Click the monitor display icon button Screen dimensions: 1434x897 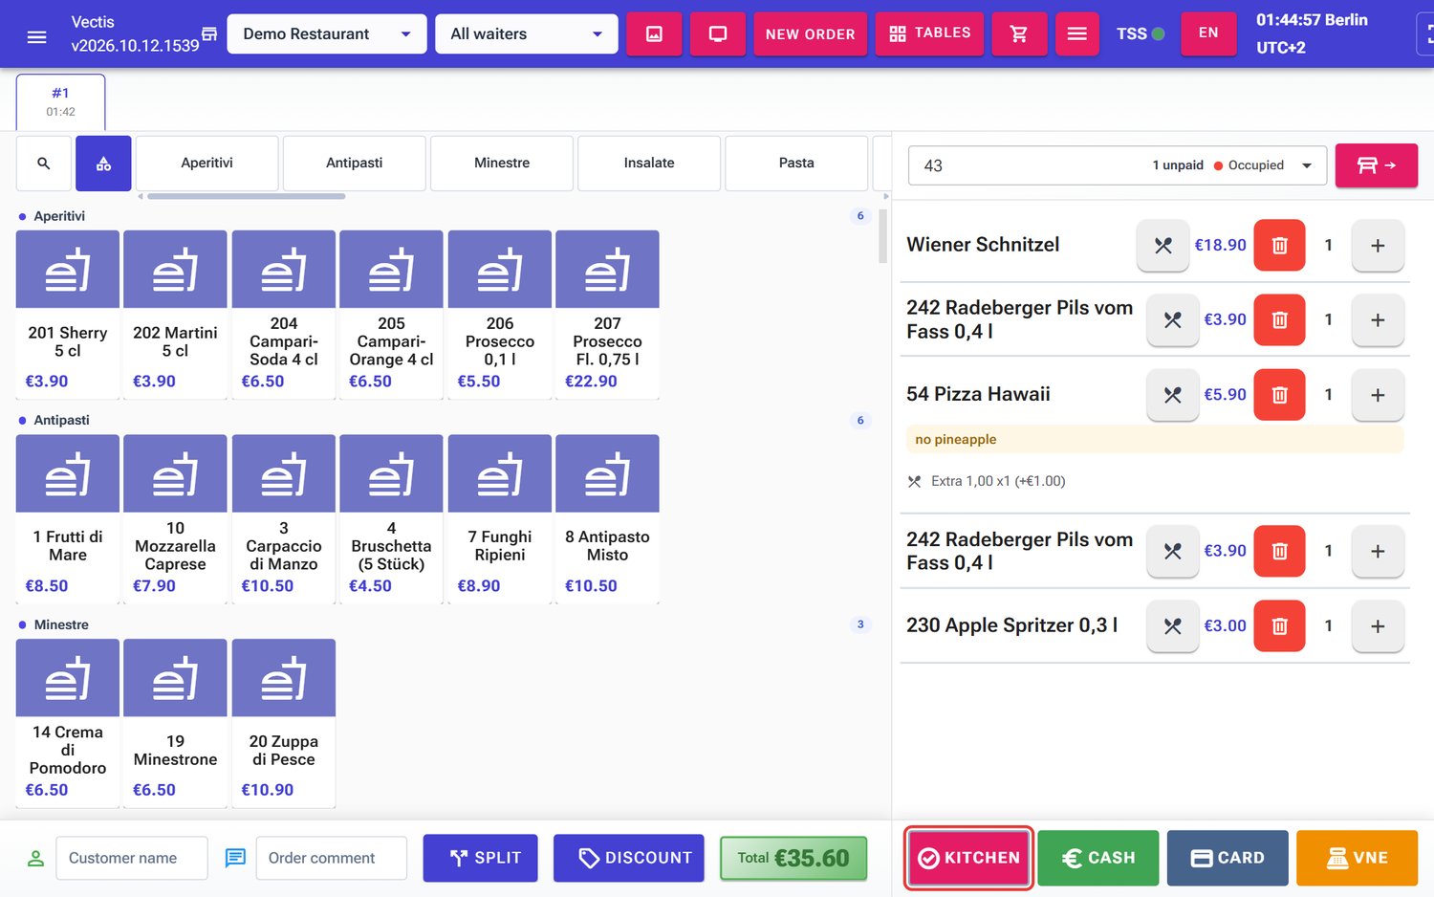(x=718, y=34)
